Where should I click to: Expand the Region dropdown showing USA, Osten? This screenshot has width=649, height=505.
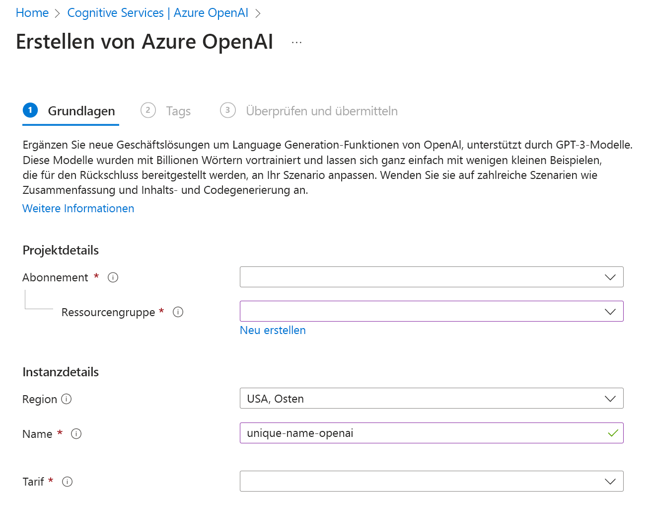[x=432, y=398]
